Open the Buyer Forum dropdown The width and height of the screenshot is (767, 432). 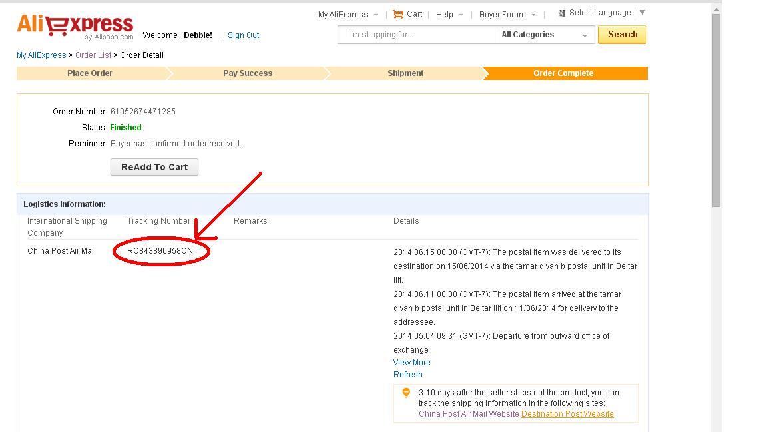tap(507, 15)
